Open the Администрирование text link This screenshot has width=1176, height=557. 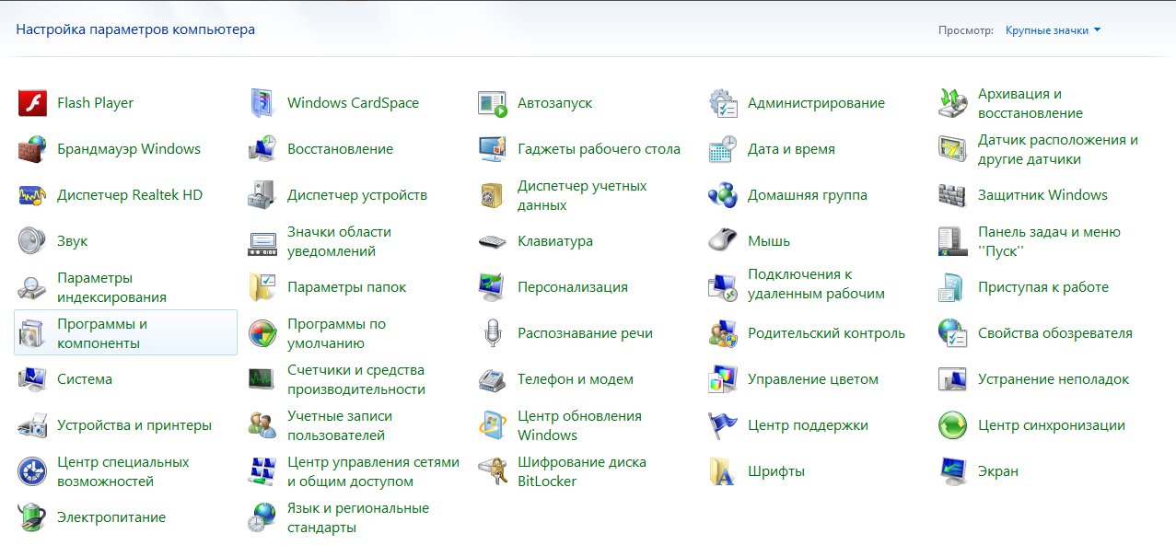[816, 103]
